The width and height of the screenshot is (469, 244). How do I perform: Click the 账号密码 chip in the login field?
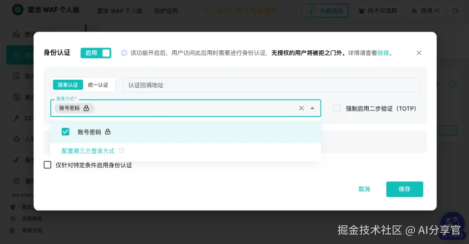point(74,108)
